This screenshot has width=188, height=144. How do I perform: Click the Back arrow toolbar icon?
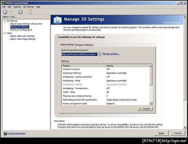pos(5,12)
